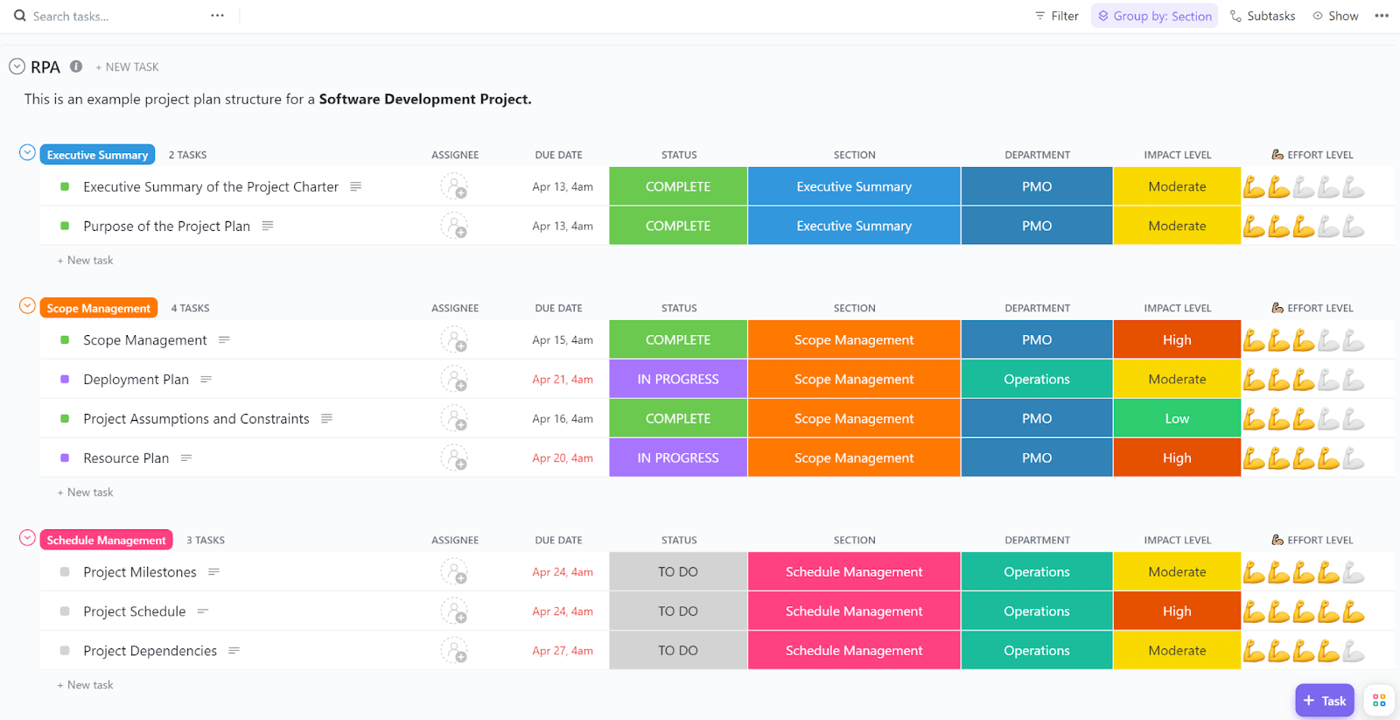Image resolution: width=1400 pixels, height=720 pixels.
Task: Click assignee icon for Deployment Plan
Action: coord(454,380)
